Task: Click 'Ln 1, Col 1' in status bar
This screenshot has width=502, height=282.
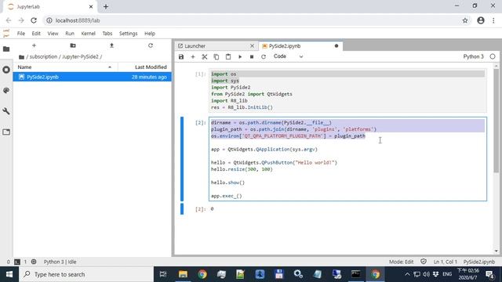Action: [x=446, y=262]
